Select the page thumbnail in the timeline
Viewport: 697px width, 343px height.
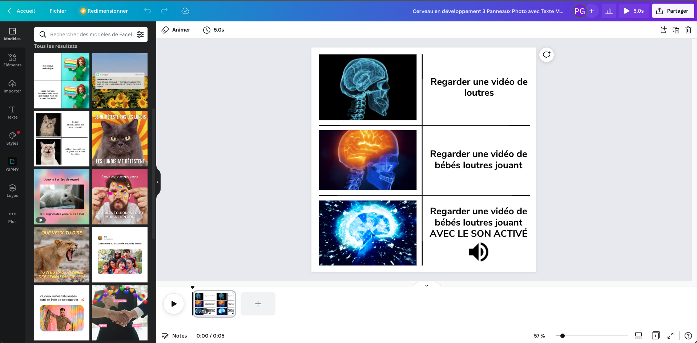click(214, 304)
